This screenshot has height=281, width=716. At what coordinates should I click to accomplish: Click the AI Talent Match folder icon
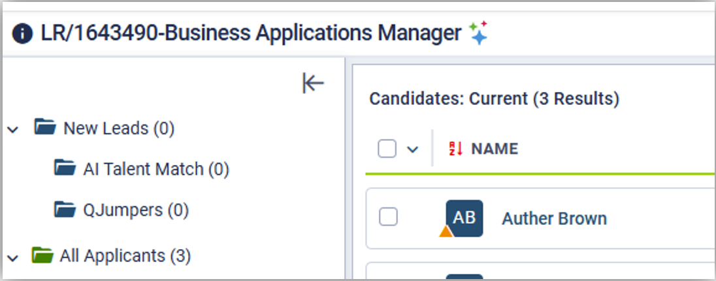coord(65,169)
